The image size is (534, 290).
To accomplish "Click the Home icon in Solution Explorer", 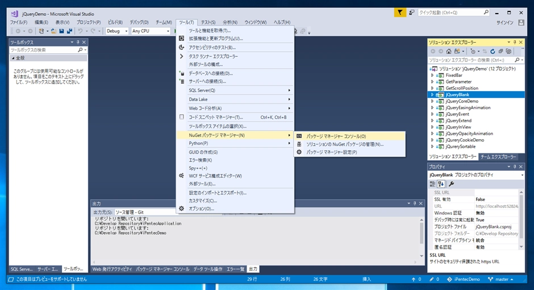I will pos(449,51).
